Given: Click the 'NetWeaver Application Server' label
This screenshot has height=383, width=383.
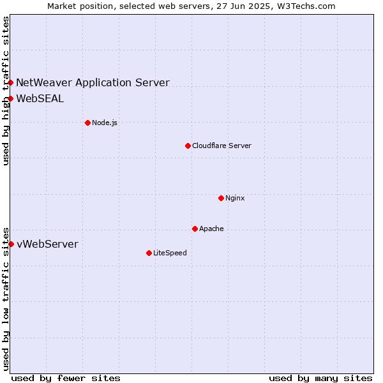Looking at the screenshot, I should (x=93, y=82).
